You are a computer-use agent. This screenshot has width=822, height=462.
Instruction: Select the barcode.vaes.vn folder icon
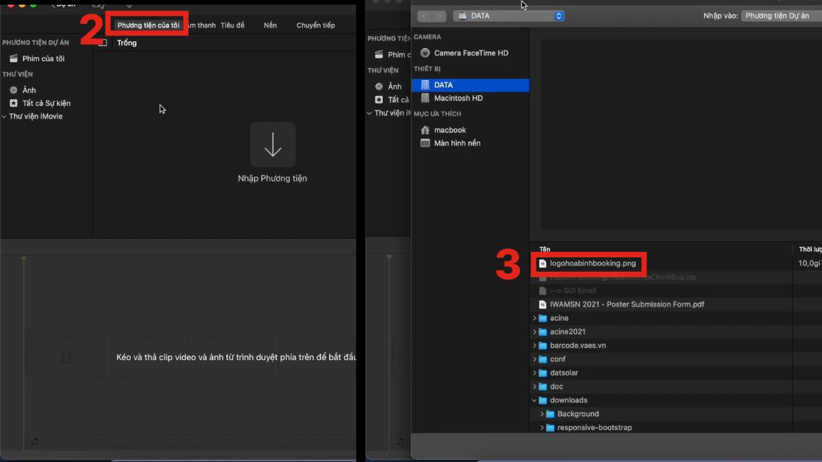pos(543,346)
